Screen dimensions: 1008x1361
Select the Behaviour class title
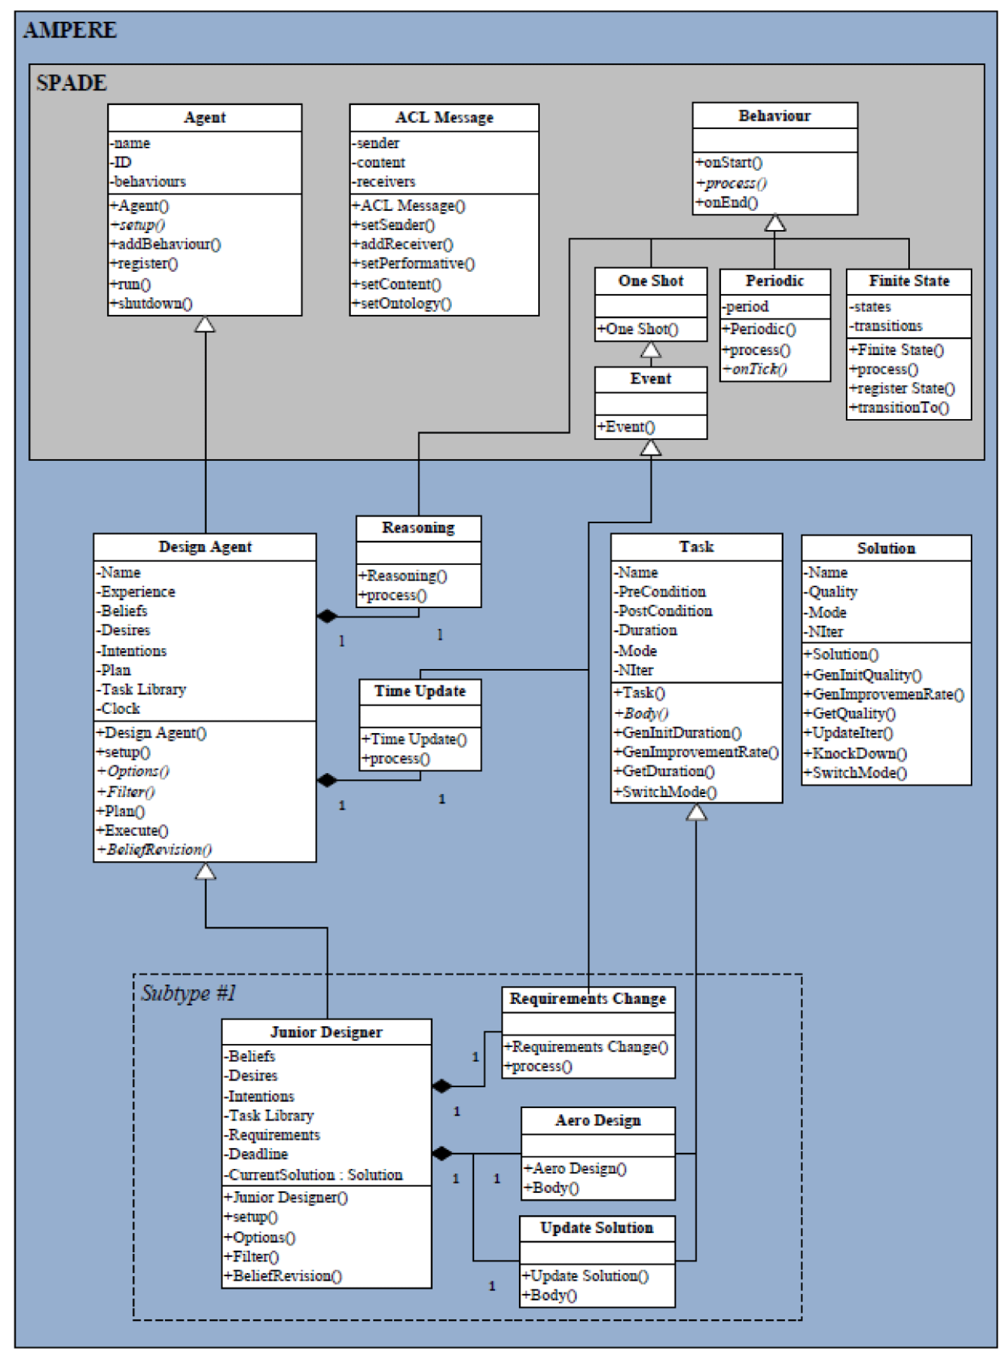coord(774,115)
